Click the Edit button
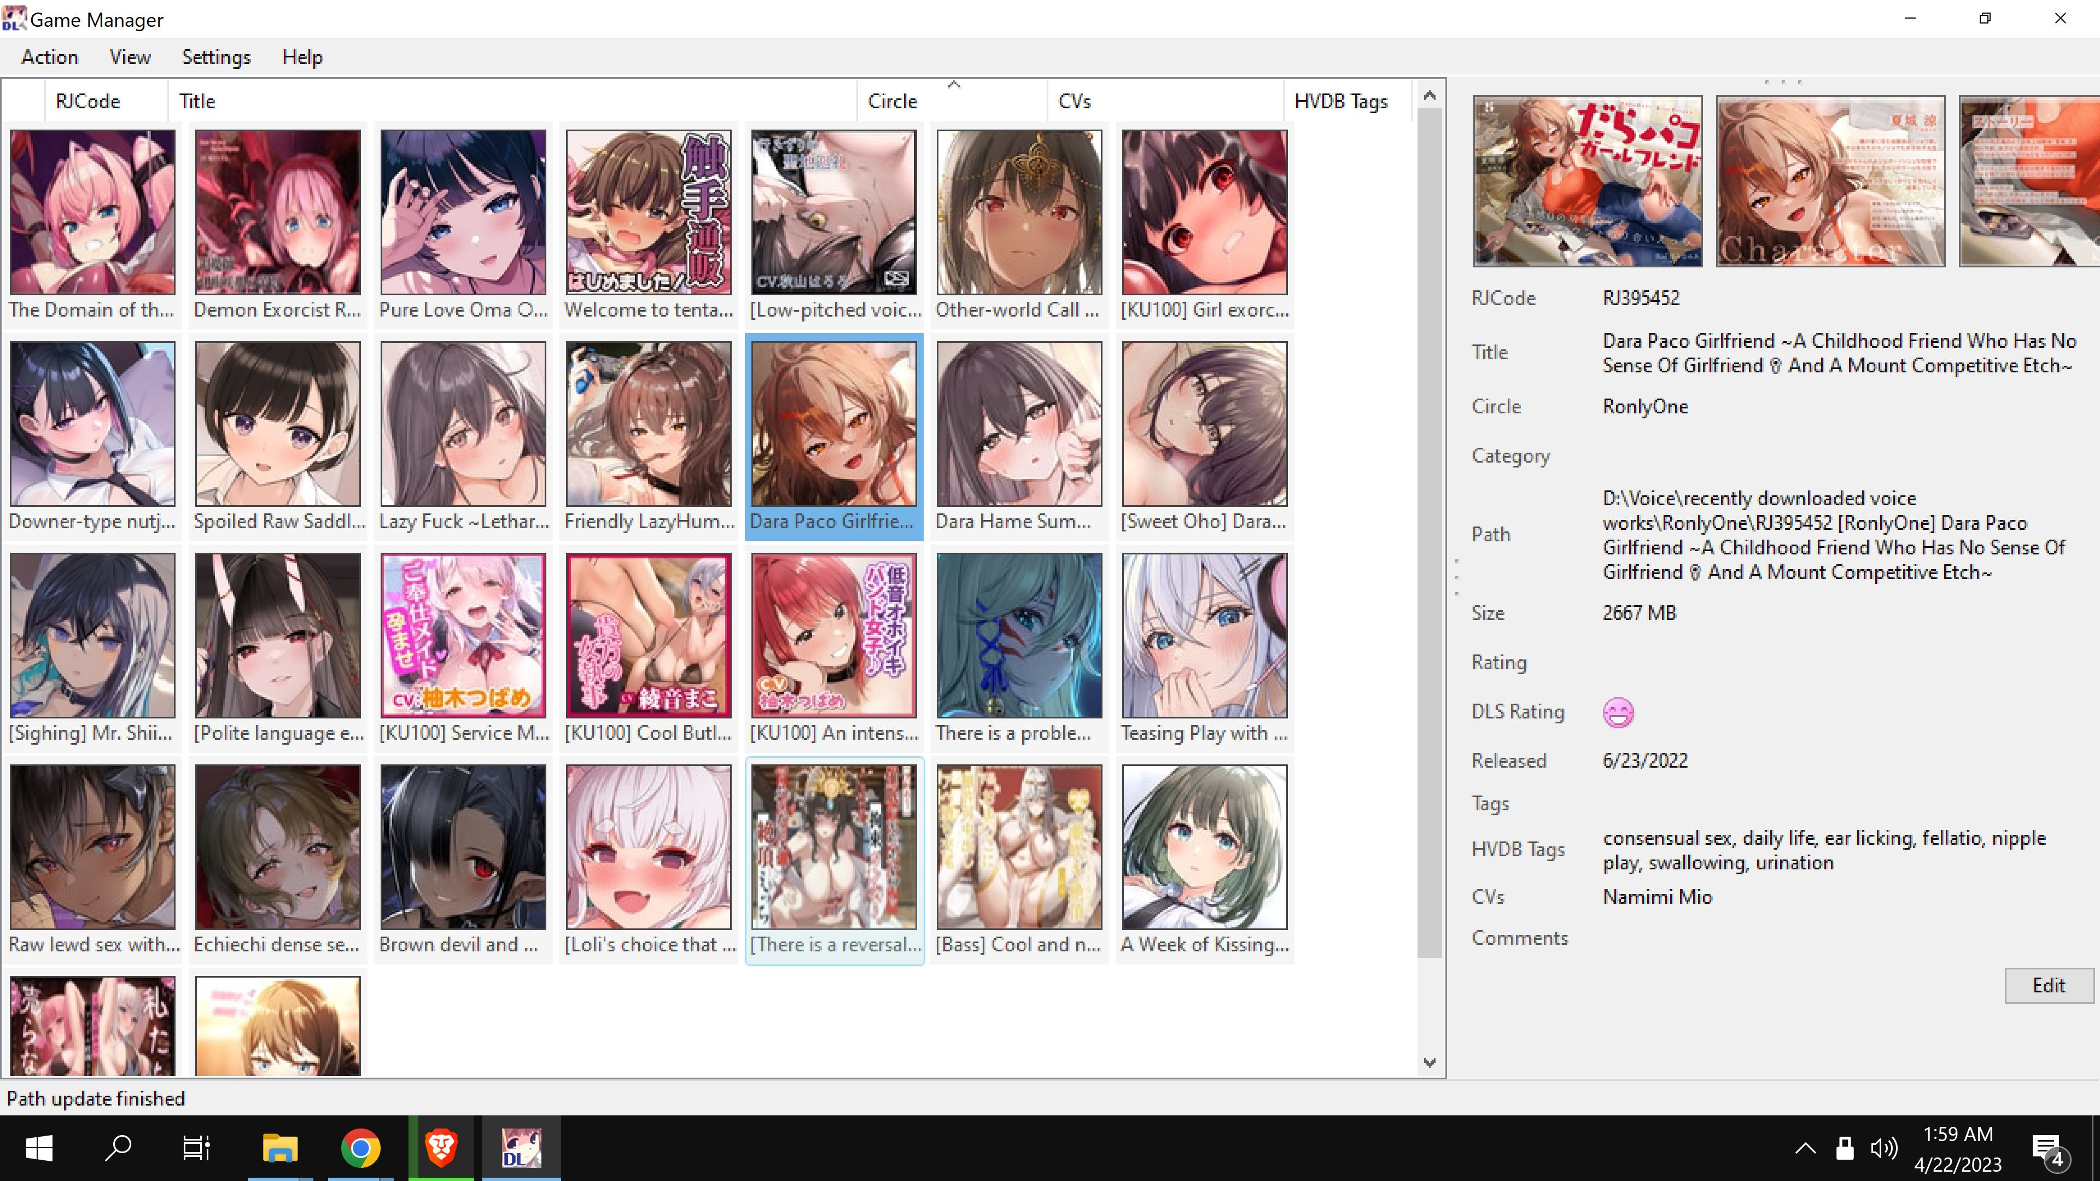 [2048, 985]
